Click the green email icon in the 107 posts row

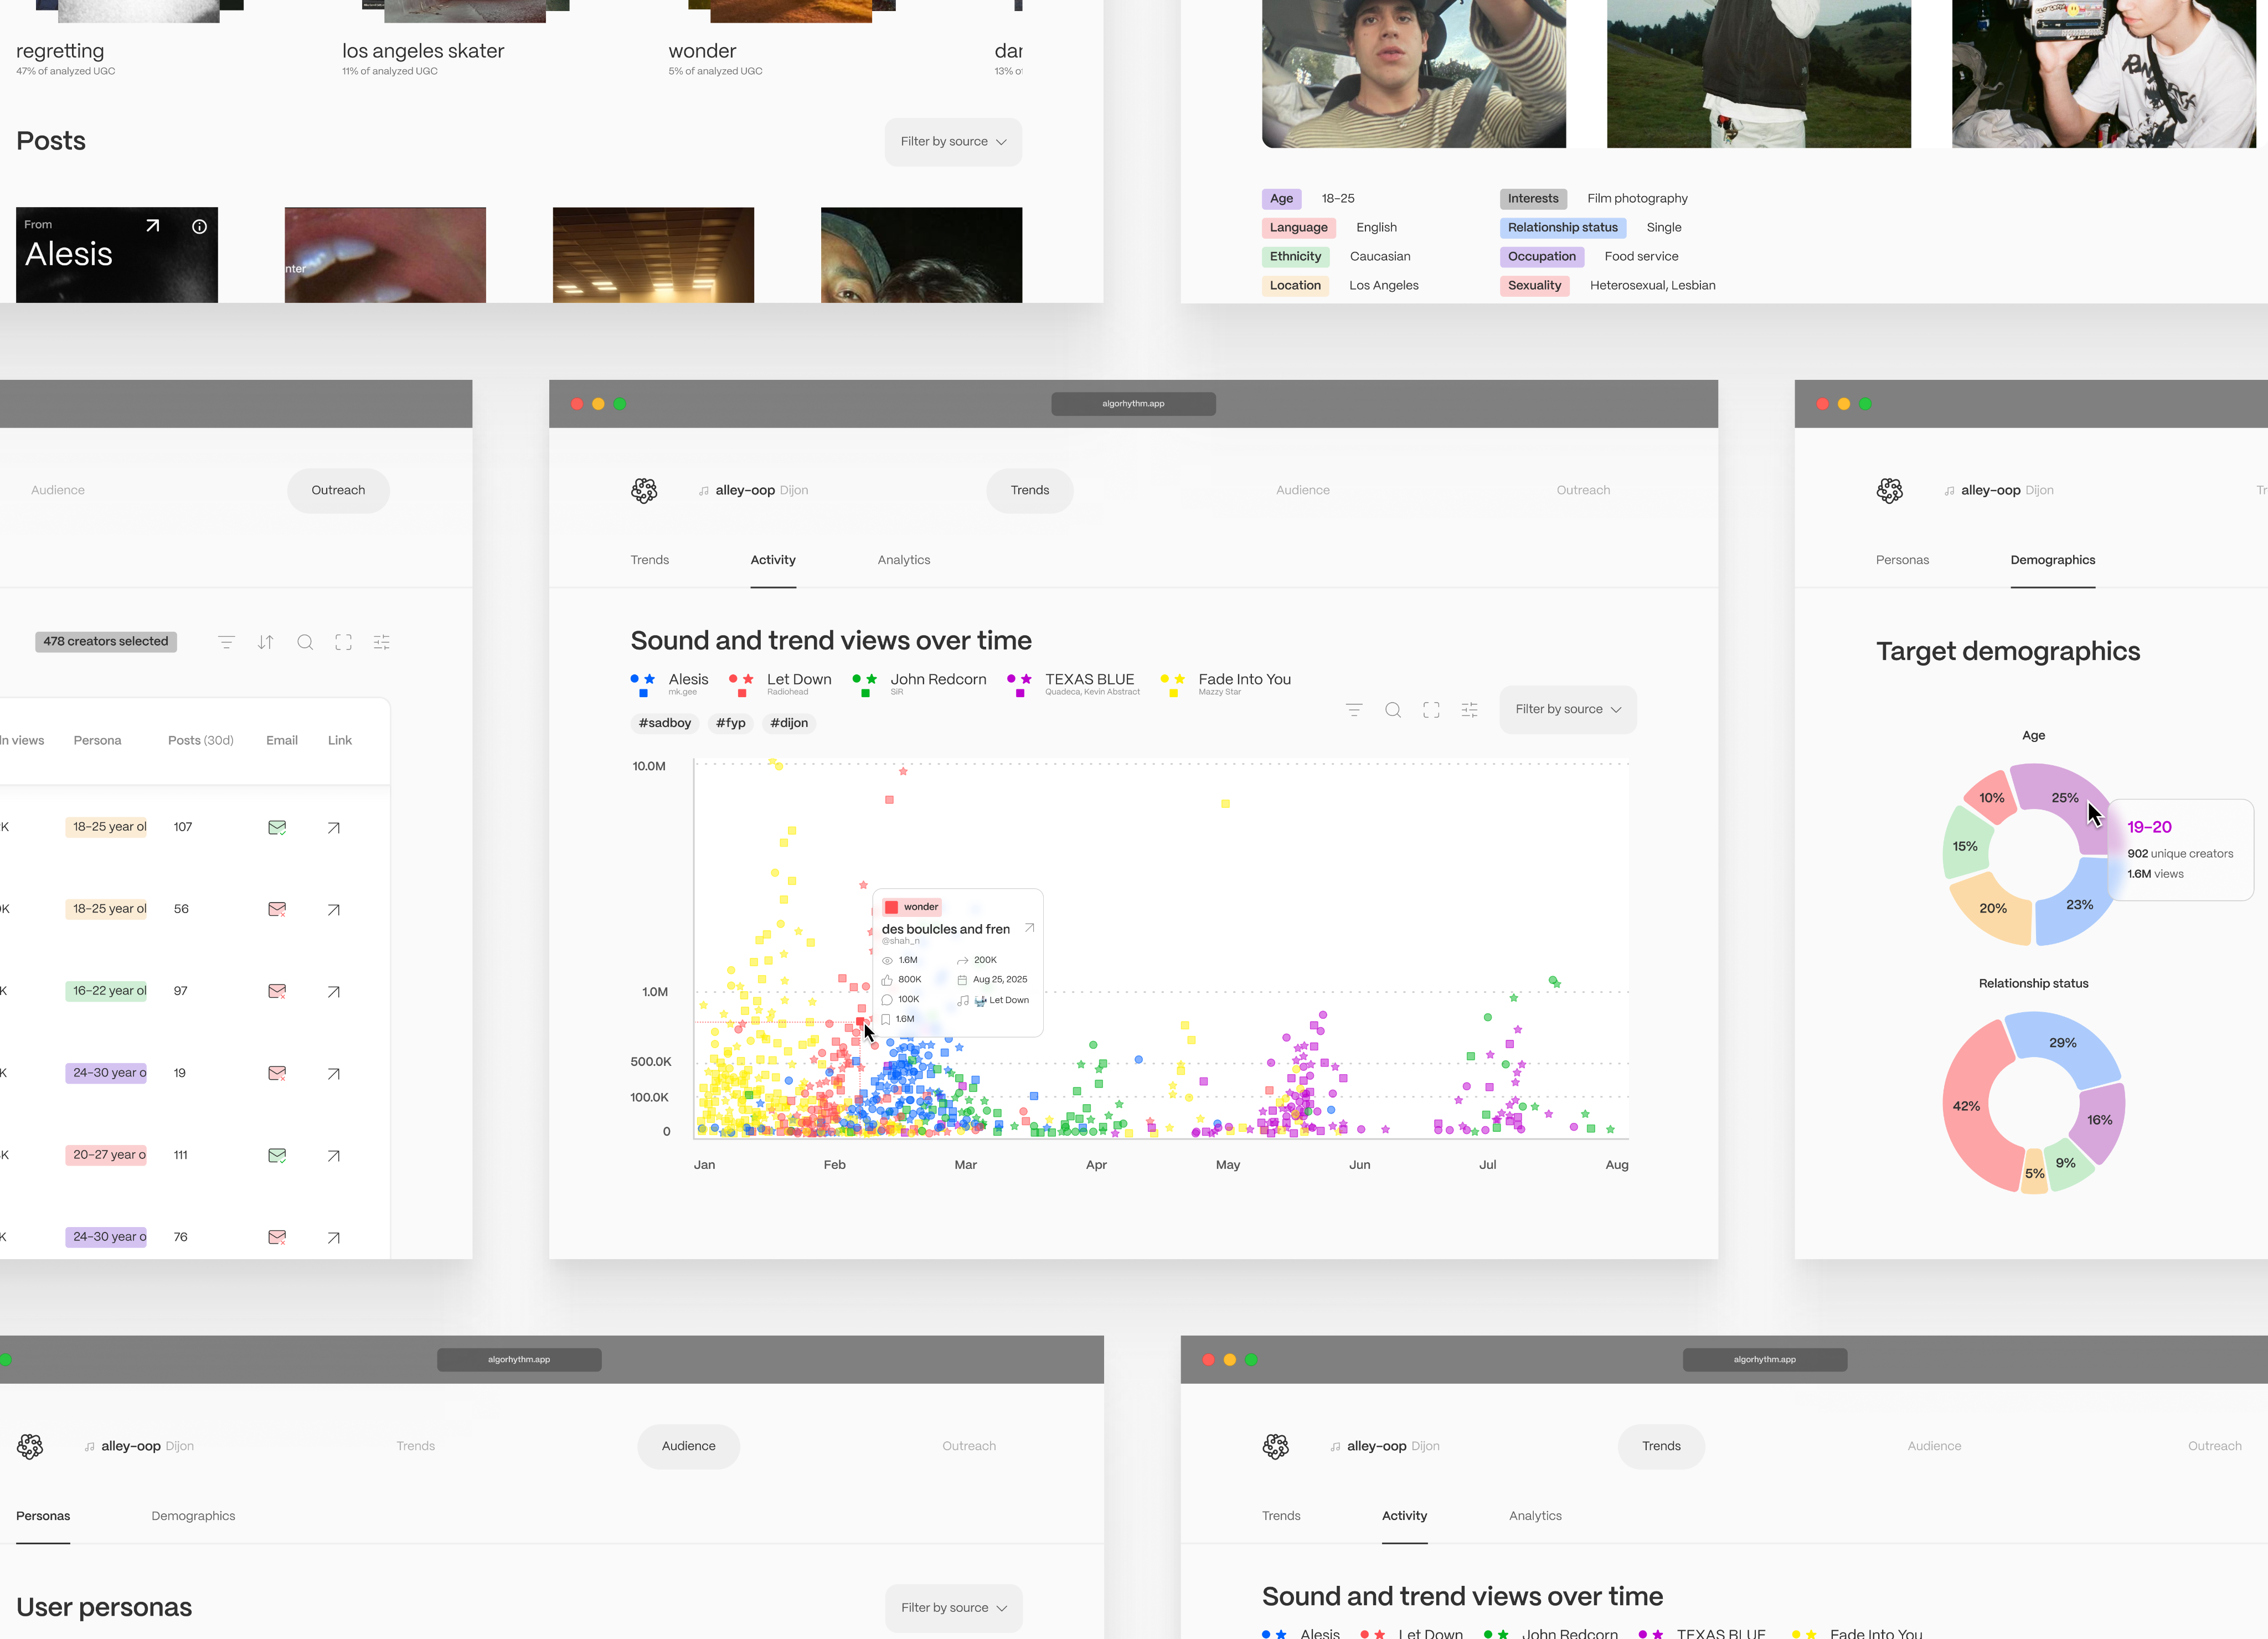click(277, 828)
